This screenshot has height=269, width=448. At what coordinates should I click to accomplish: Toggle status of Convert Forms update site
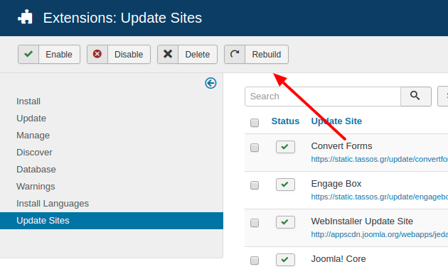[x=285, y=147]
